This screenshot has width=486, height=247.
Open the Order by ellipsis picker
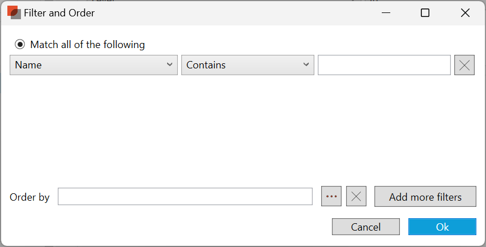tap(331, 197)
